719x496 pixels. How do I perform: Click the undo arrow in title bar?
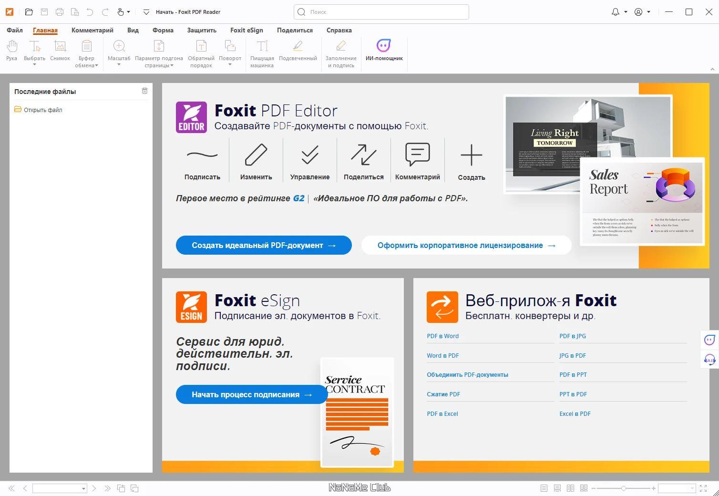tap(90, 12)
